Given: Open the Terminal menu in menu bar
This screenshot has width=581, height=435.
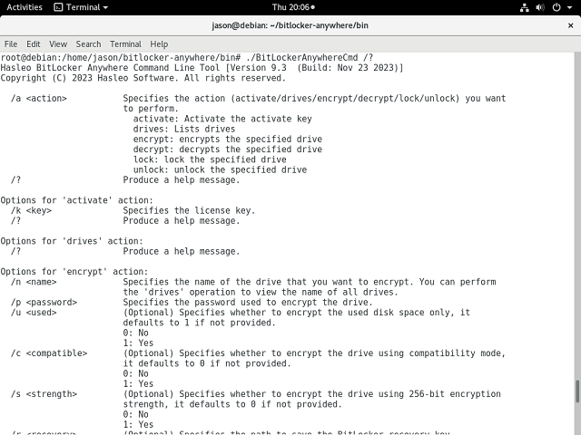Looking at the screenshot, I should click(x=125, y=44).
